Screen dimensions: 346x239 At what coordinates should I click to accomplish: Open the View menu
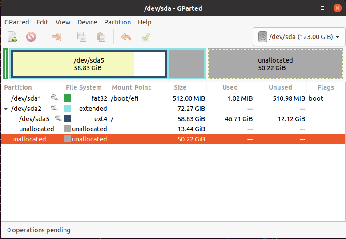63,22
